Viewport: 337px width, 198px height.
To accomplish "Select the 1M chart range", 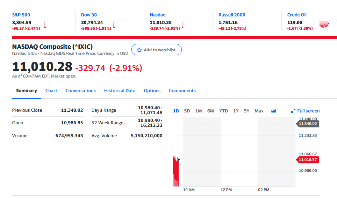I will [198, 111].
